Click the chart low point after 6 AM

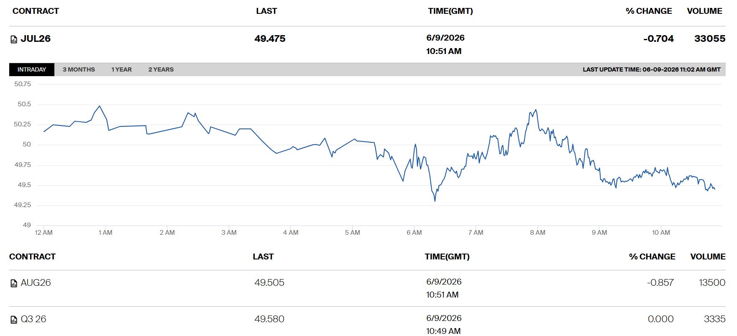coord(435,201)
